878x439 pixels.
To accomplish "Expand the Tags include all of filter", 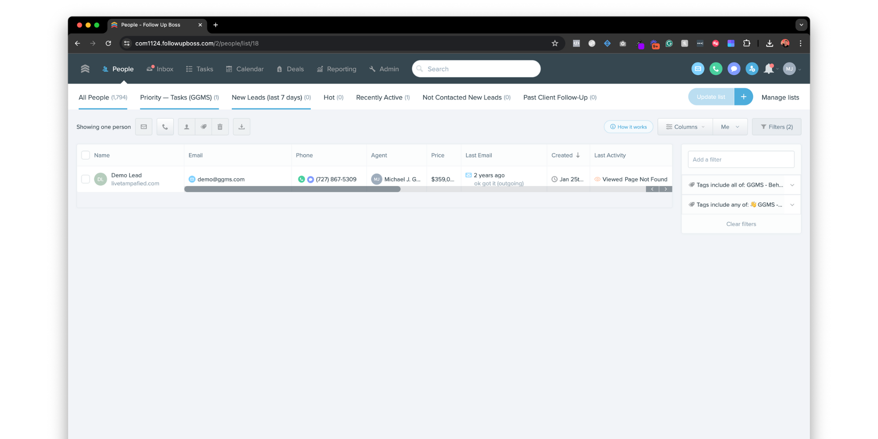I will (741, 185).
